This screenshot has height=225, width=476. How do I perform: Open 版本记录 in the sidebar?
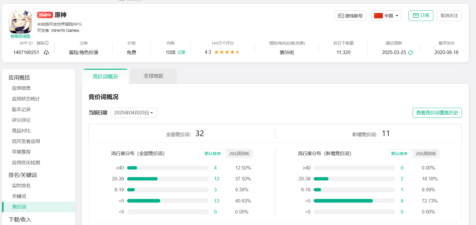(x=21, y=109)
